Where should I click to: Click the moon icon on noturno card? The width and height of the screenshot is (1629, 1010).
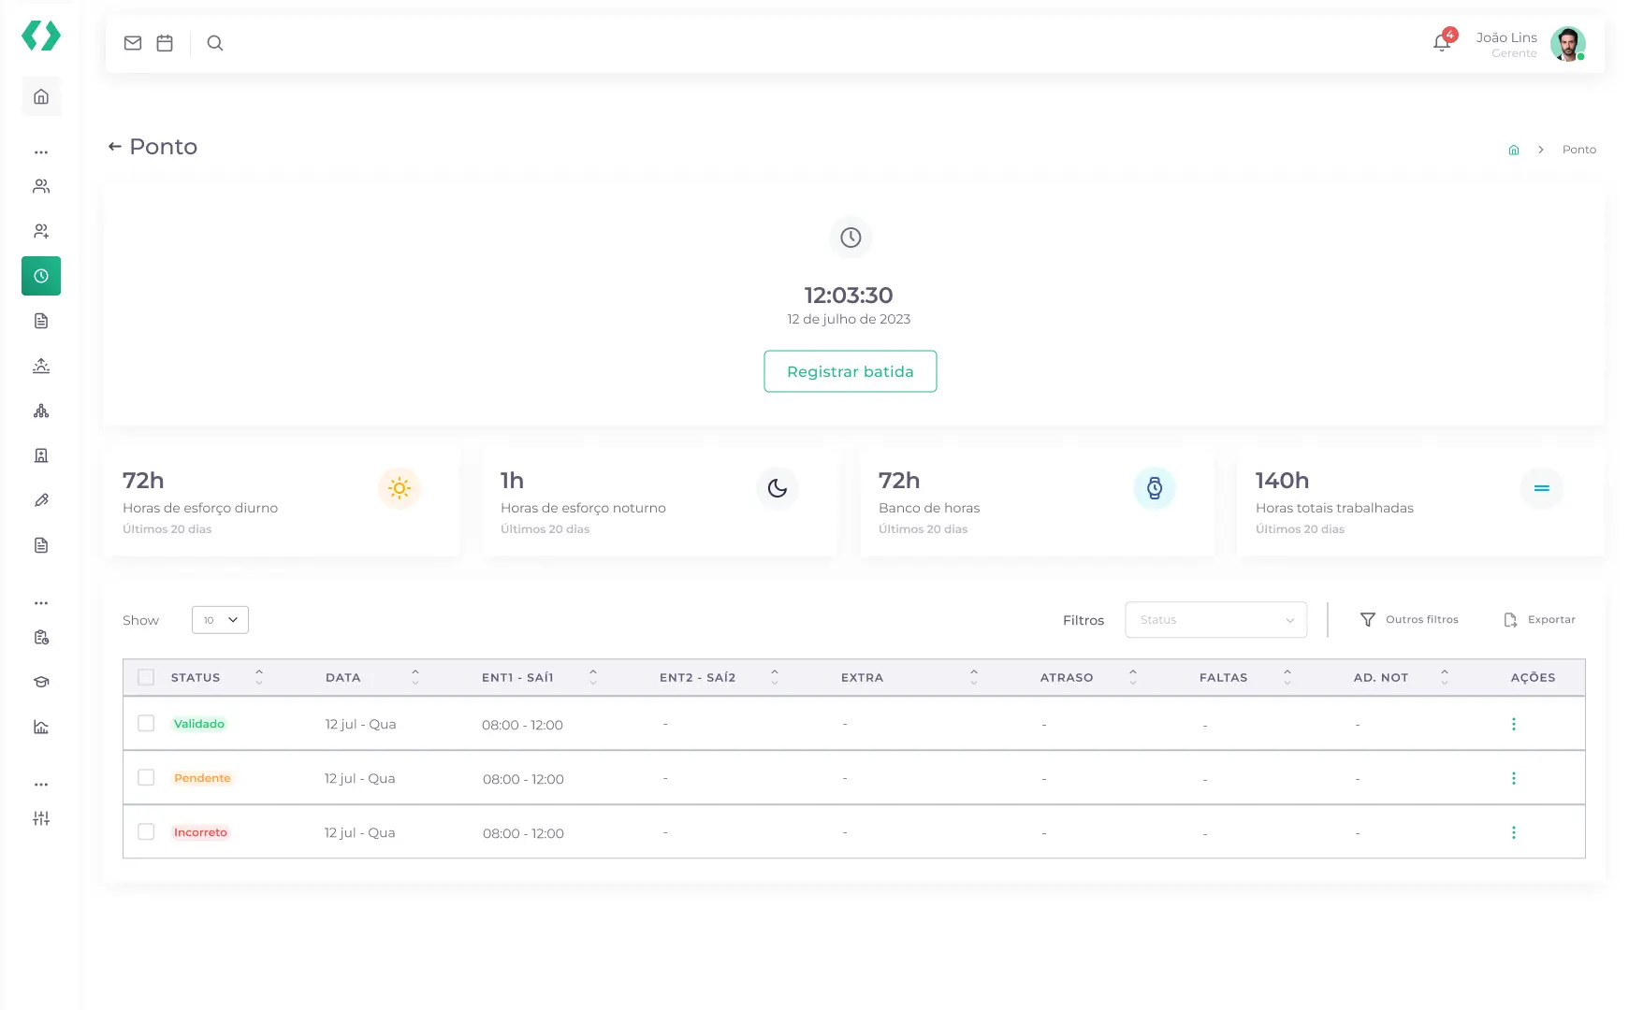coord(778,488)
